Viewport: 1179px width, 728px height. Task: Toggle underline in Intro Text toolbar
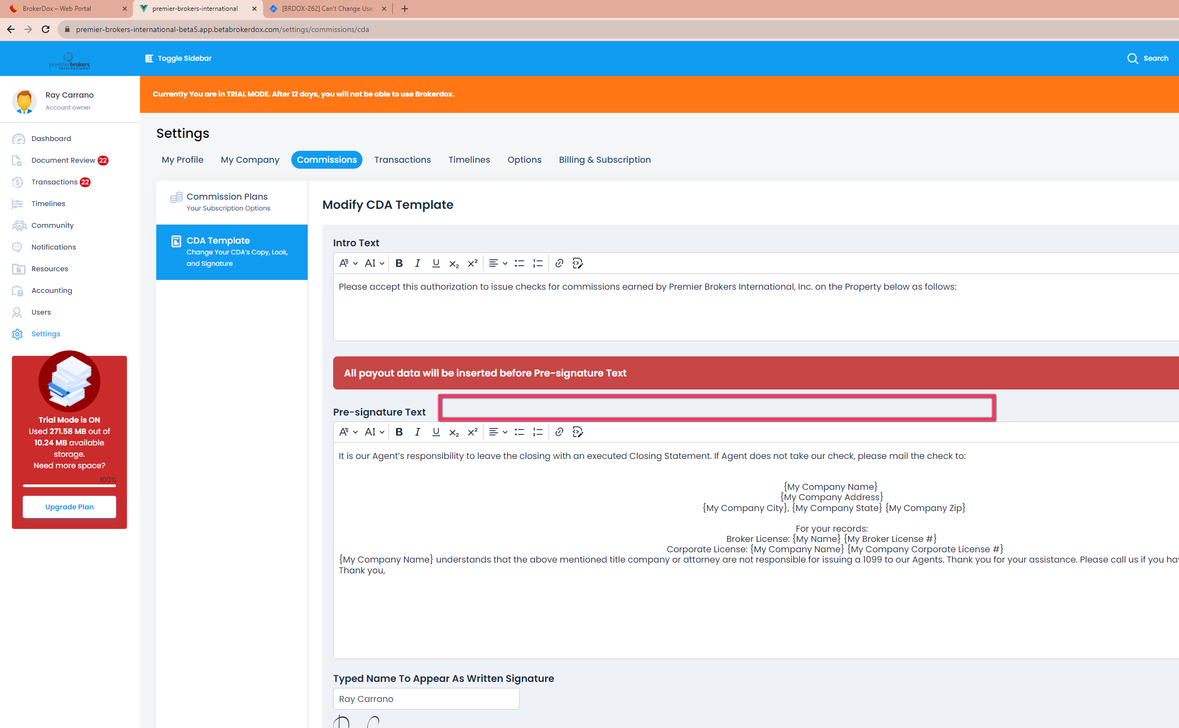[x=436, y=263]
